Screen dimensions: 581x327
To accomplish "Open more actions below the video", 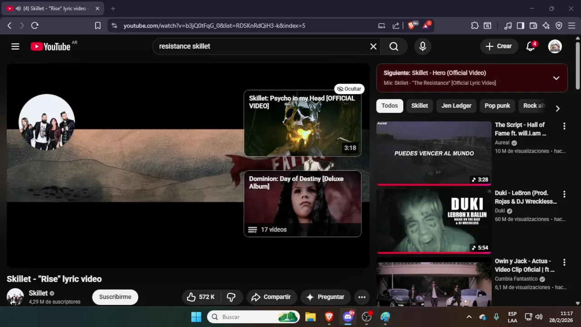I will point(362,297).
